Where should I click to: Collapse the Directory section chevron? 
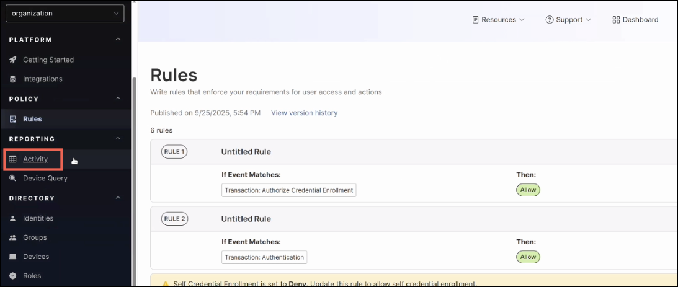(118, 198)
